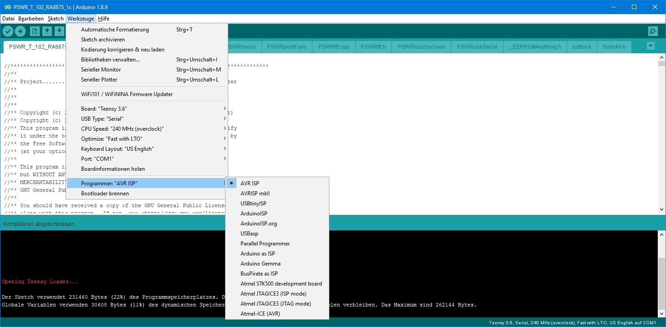Viewport: 666px width, 327px height.
Task: Save the sketch via down-arrow toolbar icon
Action: (x=59, y=31)
